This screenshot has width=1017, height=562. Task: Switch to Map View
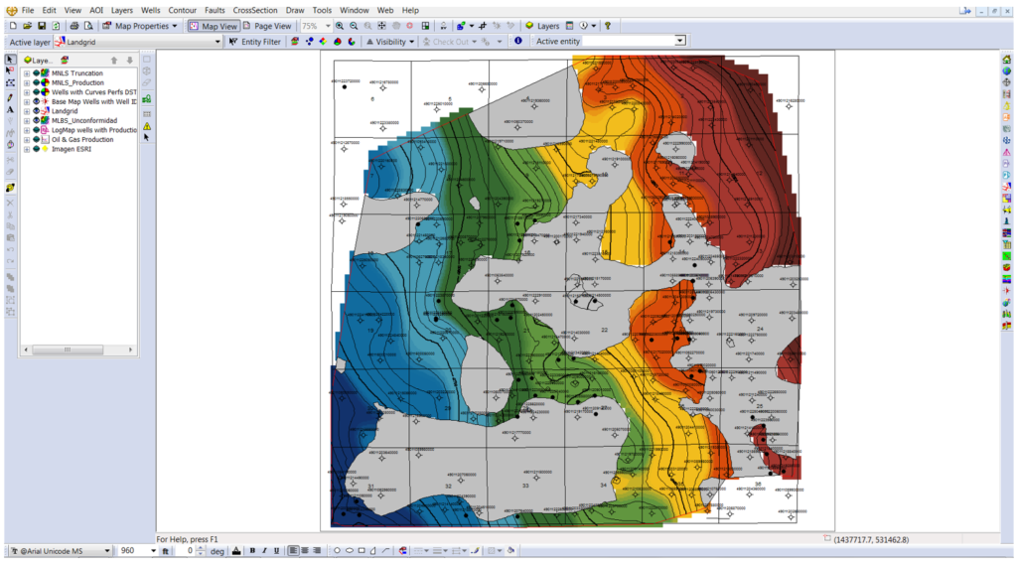(x=214, y=26)
